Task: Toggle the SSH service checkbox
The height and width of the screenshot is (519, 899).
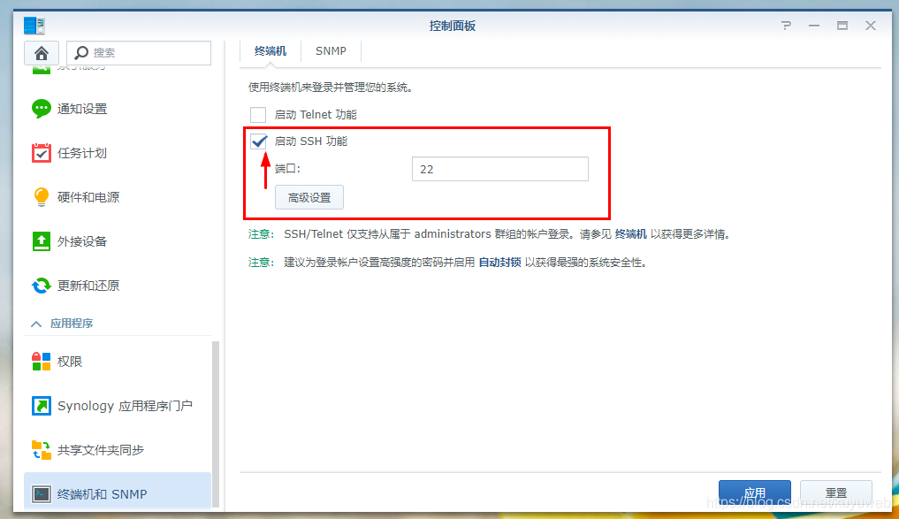Action: (259, 141)
